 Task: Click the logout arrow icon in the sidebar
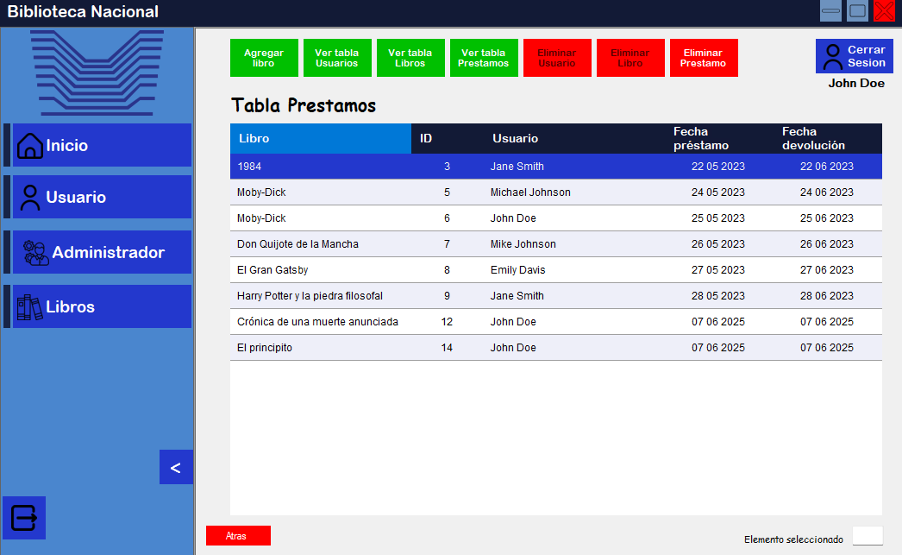(x=24, y=518)
